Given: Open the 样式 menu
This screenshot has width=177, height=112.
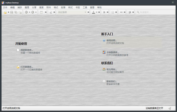Looking at the screenshot, I should 70,7.
